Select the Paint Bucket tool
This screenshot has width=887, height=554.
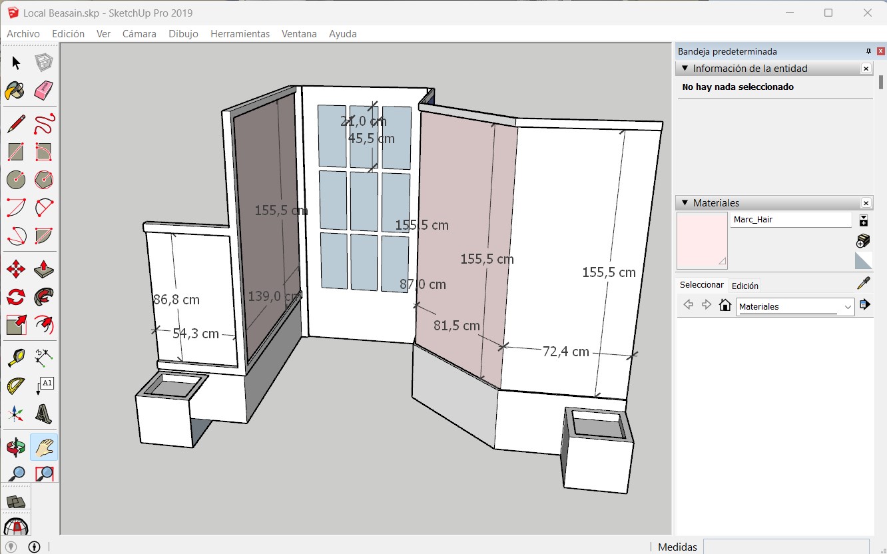click(x=15, y=91)
